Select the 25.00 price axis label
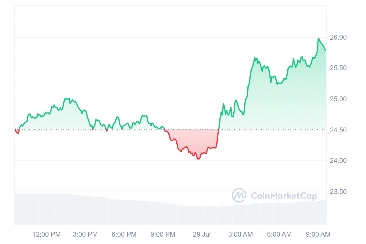Viewport: 366px width, 244px height. tap(338, 99)
